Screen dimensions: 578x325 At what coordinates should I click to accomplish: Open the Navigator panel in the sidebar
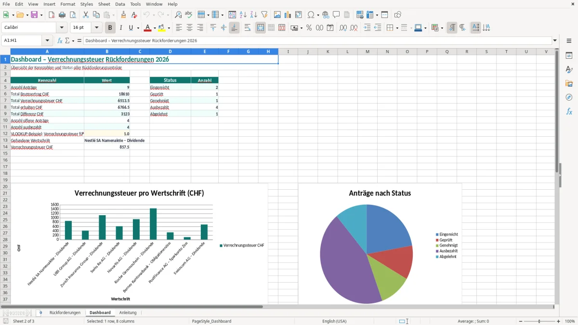click(x=569, y=98)
